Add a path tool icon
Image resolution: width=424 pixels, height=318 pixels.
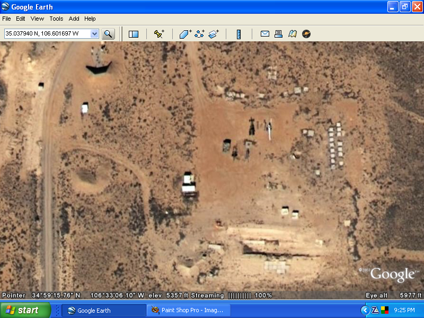tap(200, 34)
